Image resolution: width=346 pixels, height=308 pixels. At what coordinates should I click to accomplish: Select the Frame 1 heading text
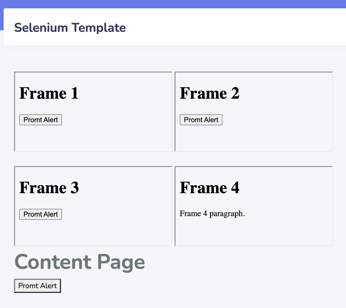[x=48, y=93]
